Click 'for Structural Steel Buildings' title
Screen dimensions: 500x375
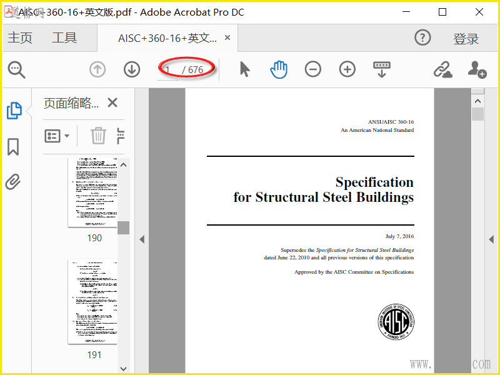click(323, 197)
